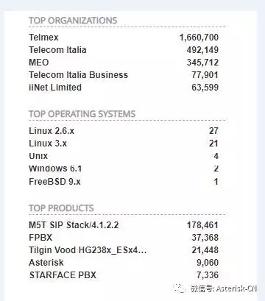Click the Top Organizations section heading
This screenshot has width=265, height=301.
point(73,21)
